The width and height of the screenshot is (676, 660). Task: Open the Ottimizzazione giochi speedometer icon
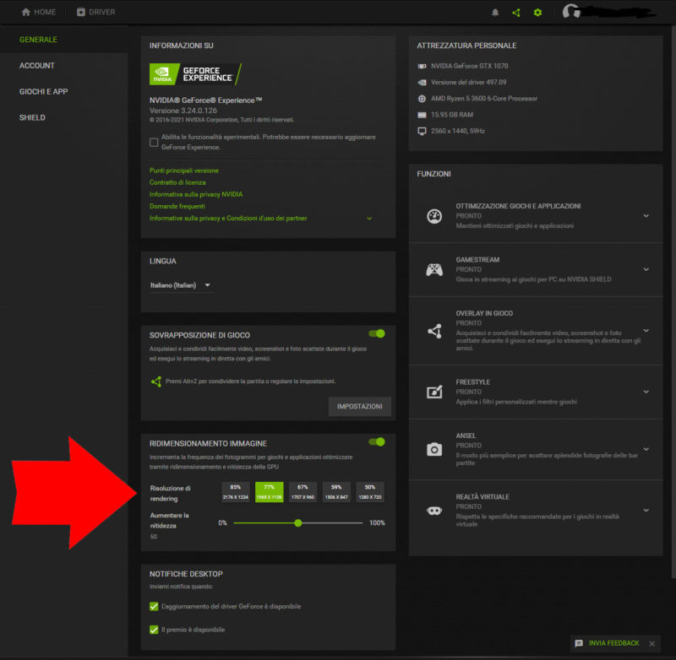[x=433, y=215]
